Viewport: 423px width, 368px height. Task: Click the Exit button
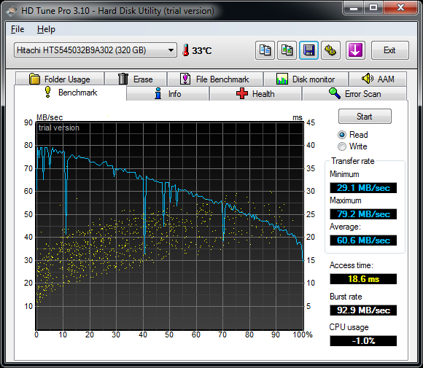[x=390, y=50]
